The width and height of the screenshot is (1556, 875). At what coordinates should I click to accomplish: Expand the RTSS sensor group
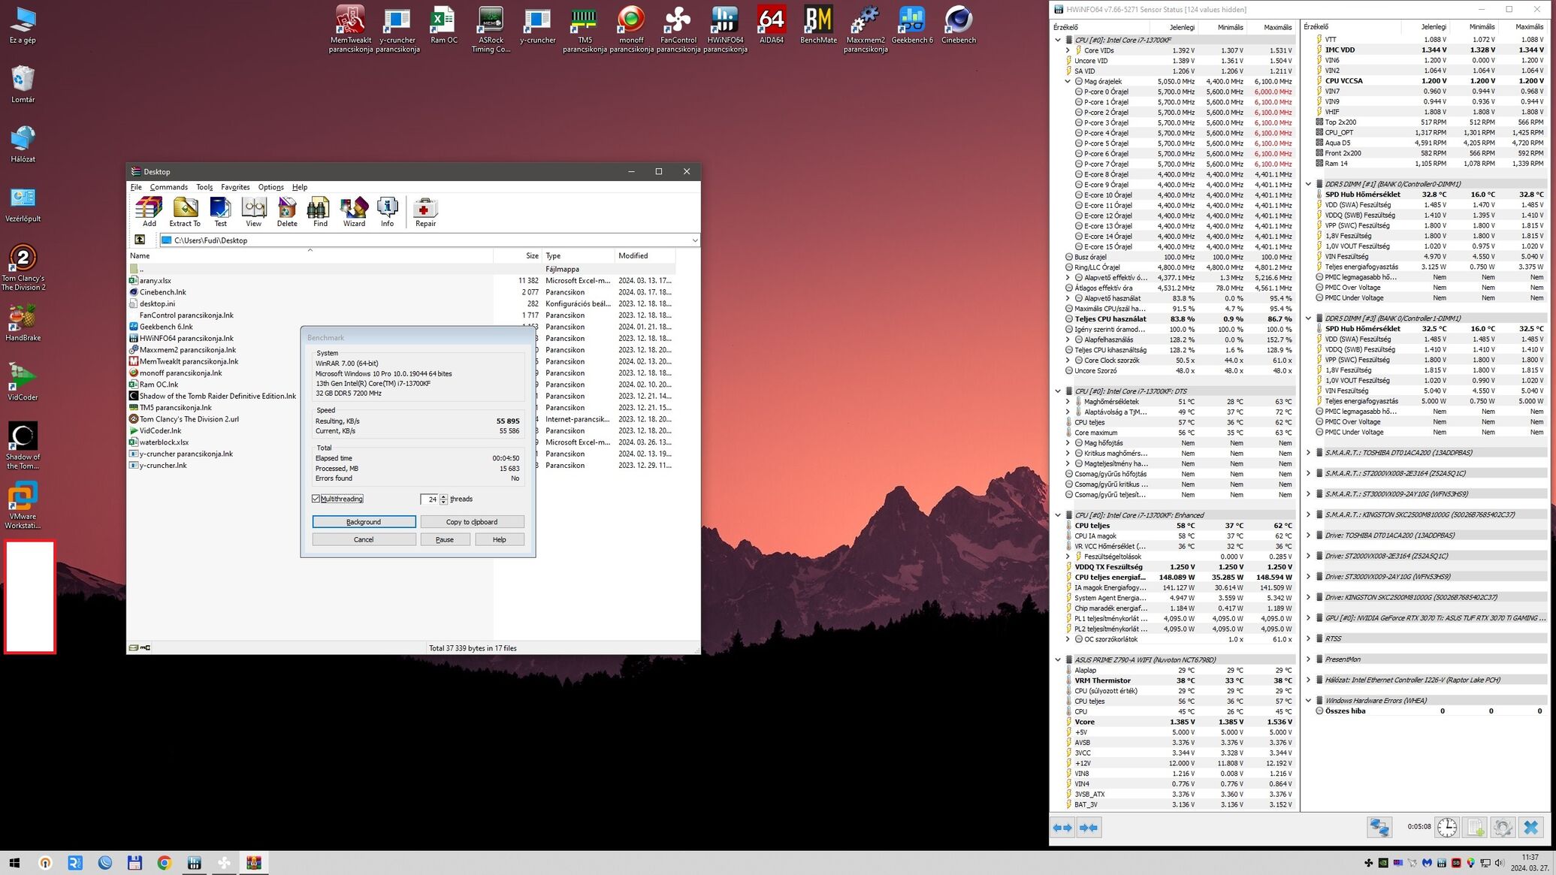[1308, 638]
